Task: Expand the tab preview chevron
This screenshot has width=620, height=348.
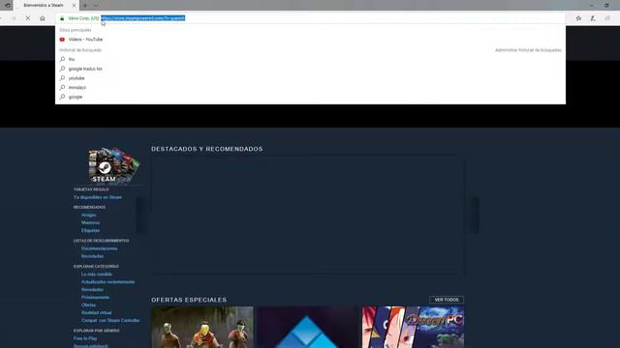Action: click(x=96, y=6)
